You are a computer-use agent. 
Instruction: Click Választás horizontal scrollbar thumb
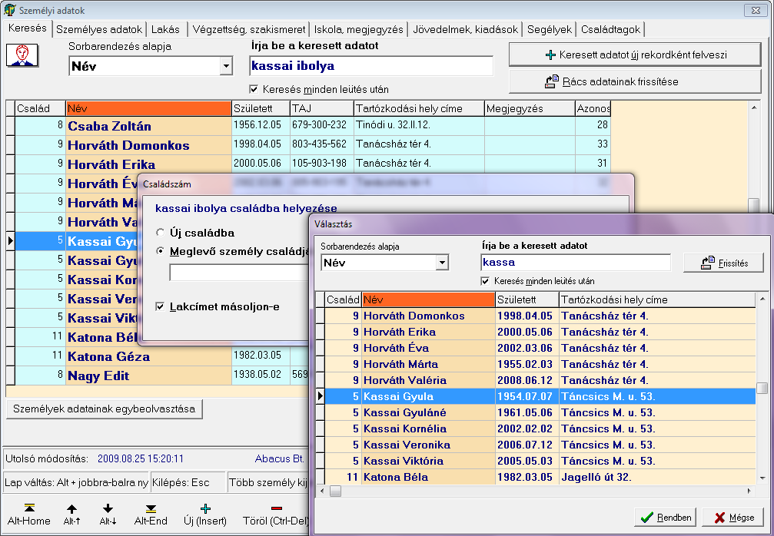point(335,491)
